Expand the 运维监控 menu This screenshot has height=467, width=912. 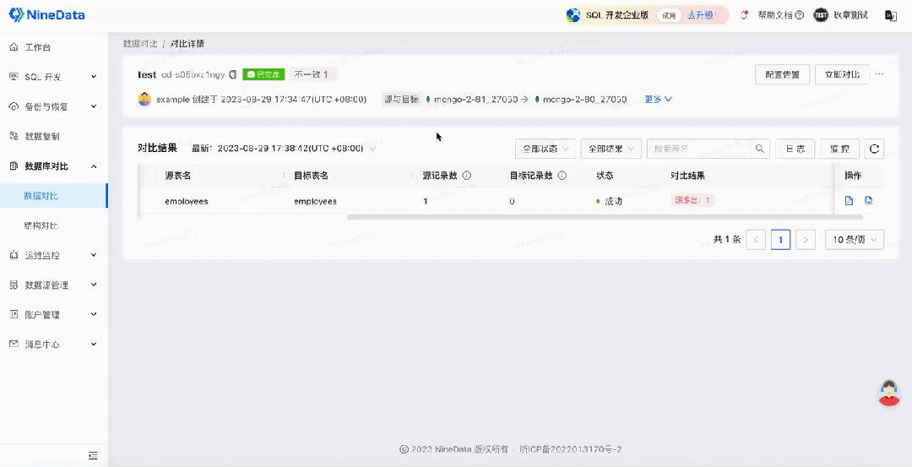click(x=95, y=255)
